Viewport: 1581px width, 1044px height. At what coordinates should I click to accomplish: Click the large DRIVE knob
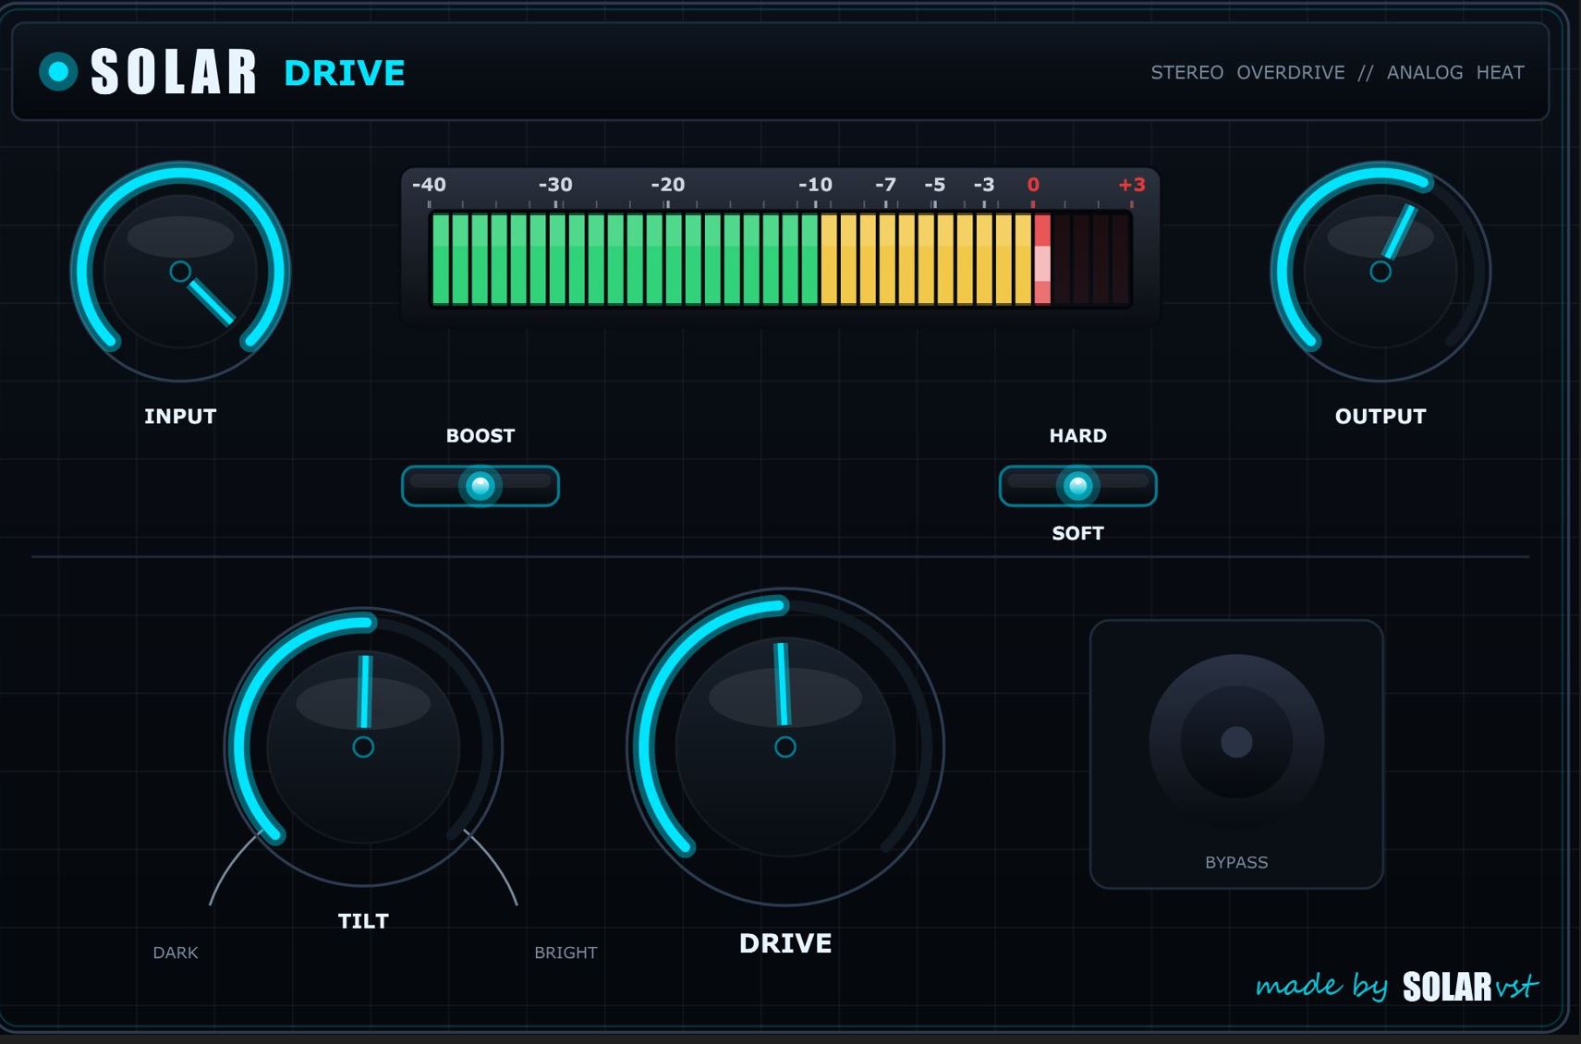tap(785, 747)
